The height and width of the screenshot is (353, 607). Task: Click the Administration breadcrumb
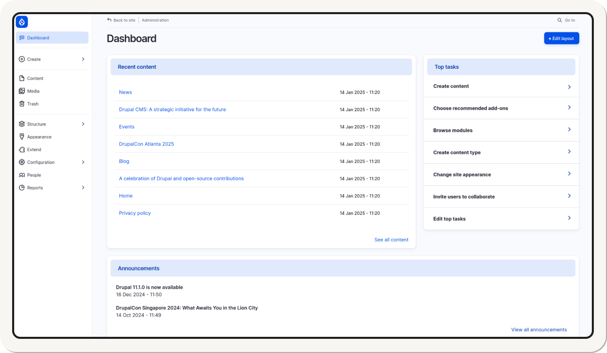point(155,20)
